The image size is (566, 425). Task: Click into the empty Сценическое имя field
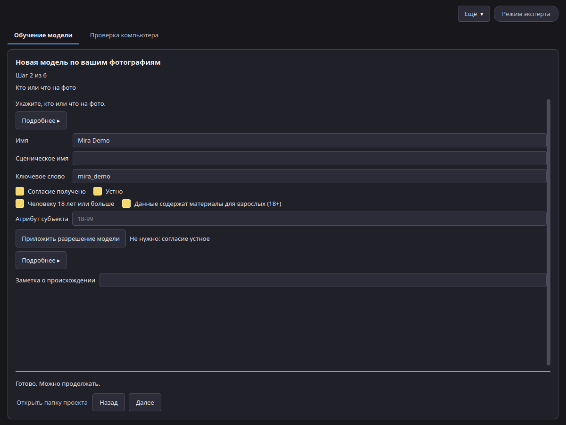309,158
